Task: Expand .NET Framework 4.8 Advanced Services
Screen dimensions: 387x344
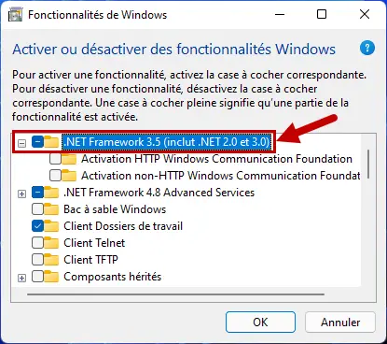Action: [21, 193]
